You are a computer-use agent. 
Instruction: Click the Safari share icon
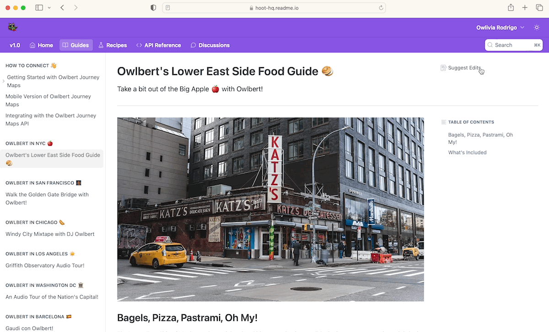[511, 8]
